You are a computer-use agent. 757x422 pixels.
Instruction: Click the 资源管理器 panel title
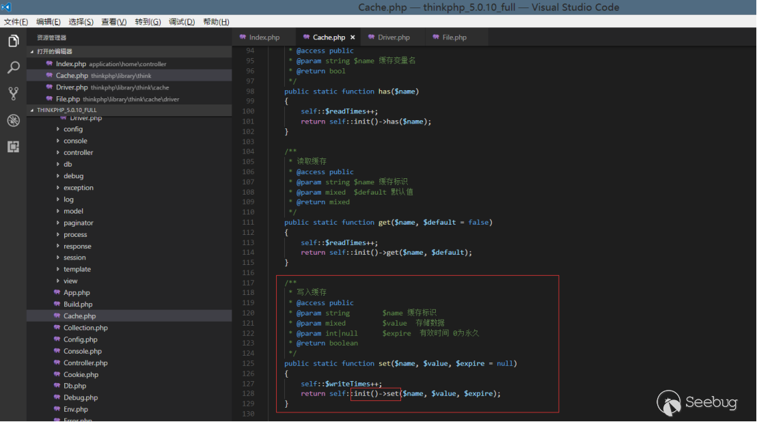(51, 38)
